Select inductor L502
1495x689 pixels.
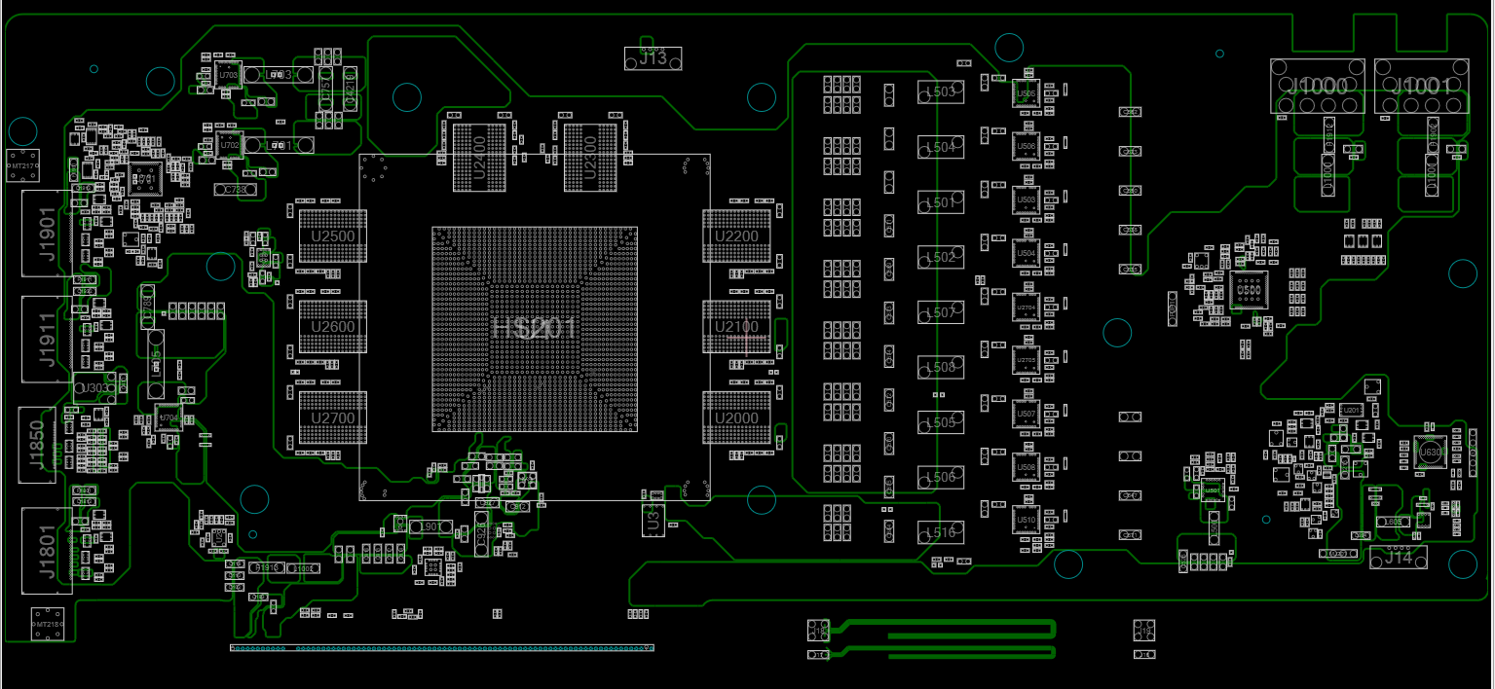pos(941,257)
